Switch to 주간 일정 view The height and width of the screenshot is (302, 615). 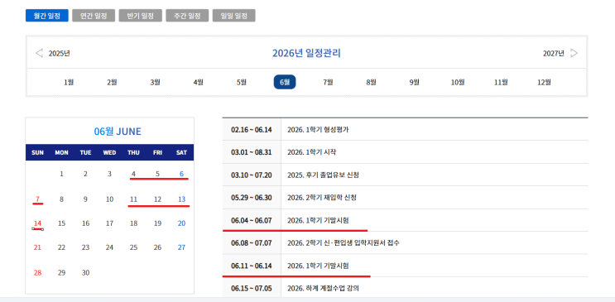point(188,16)
